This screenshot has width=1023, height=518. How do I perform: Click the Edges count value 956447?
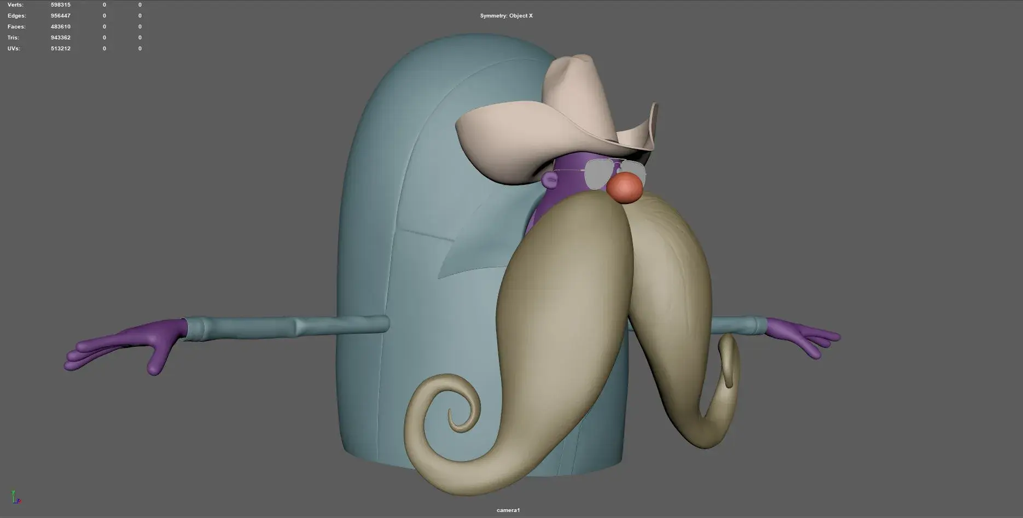[x=60, y=16]
